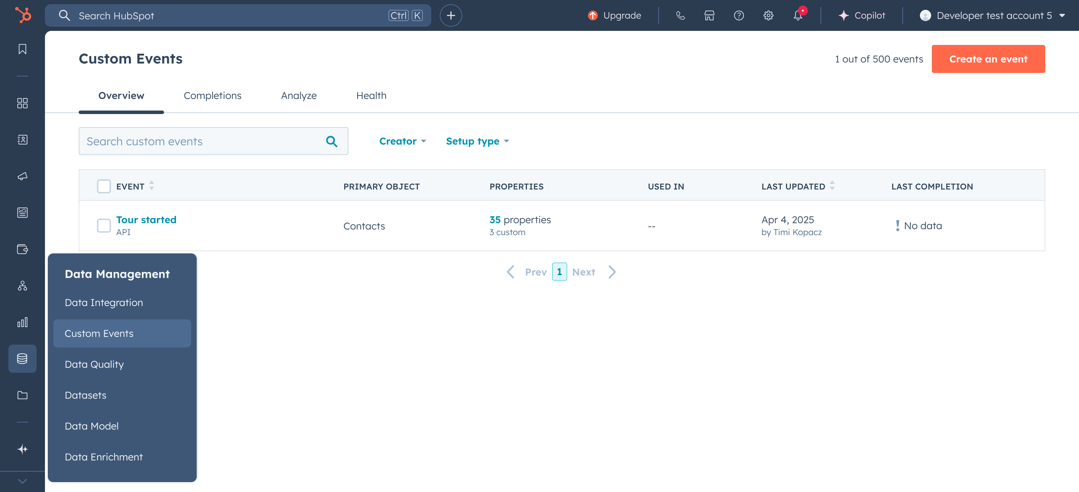
Task: Open the settings gear icon
Action: click(x=768, y=15)
